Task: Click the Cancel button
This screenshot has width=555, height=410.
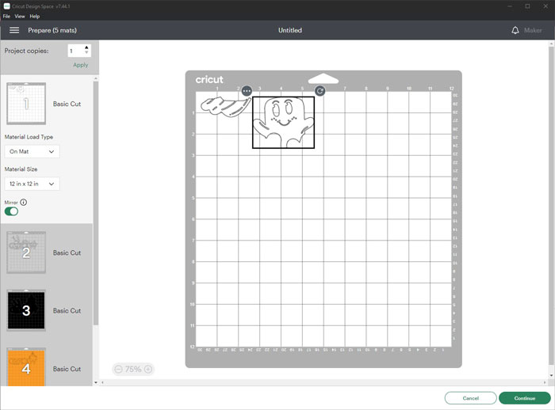Action: coord(470,398)
